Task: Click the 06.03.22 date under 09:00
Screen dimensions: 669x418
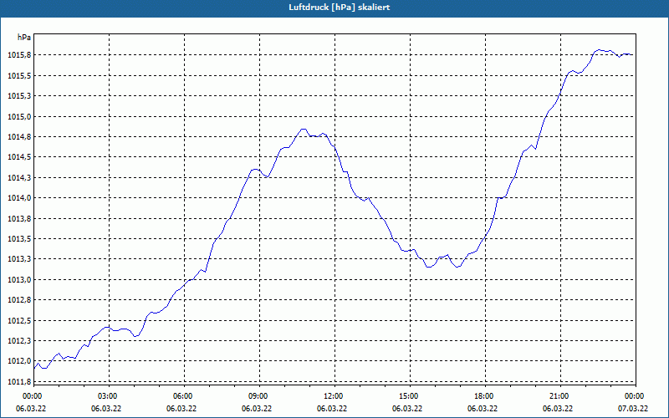Action: click(x=257, y=409)
